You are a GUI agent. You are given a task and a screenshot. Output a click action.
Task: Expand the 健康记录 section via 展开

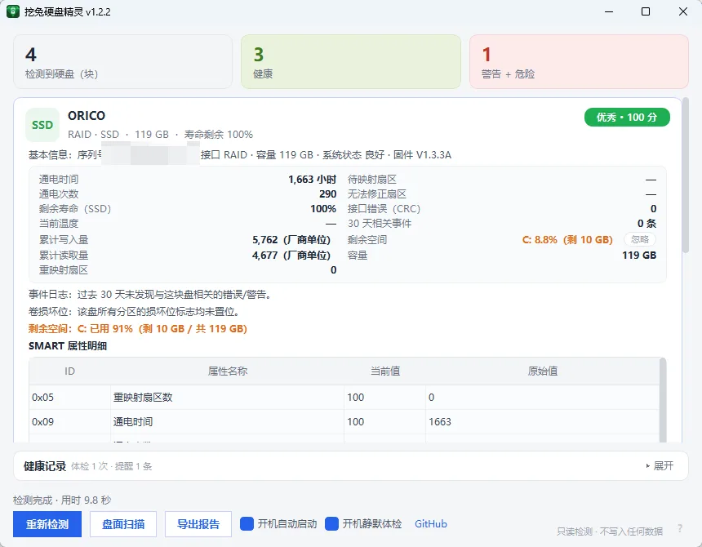(660, 466)
